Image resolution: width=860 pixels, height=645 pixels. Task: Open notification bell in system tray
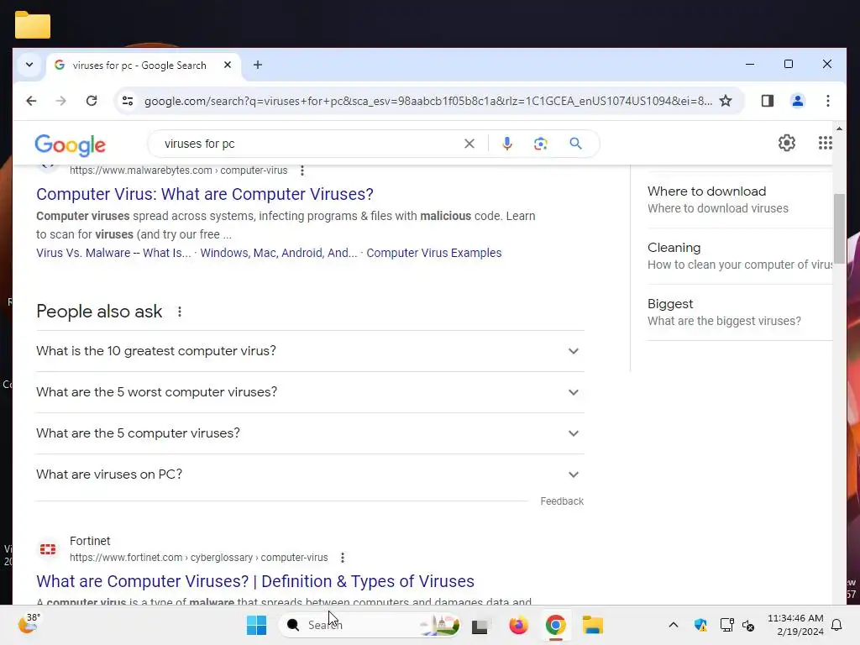click(x=836, y=625)
